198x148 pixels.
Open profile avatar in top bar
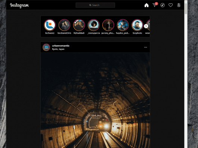[x=179, y=5]
